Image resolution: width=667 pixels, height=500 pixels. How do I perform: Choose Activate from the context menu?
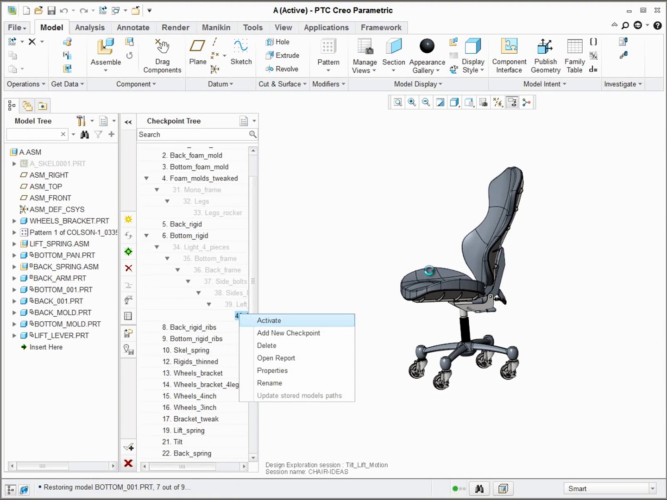tap(269, 320)
